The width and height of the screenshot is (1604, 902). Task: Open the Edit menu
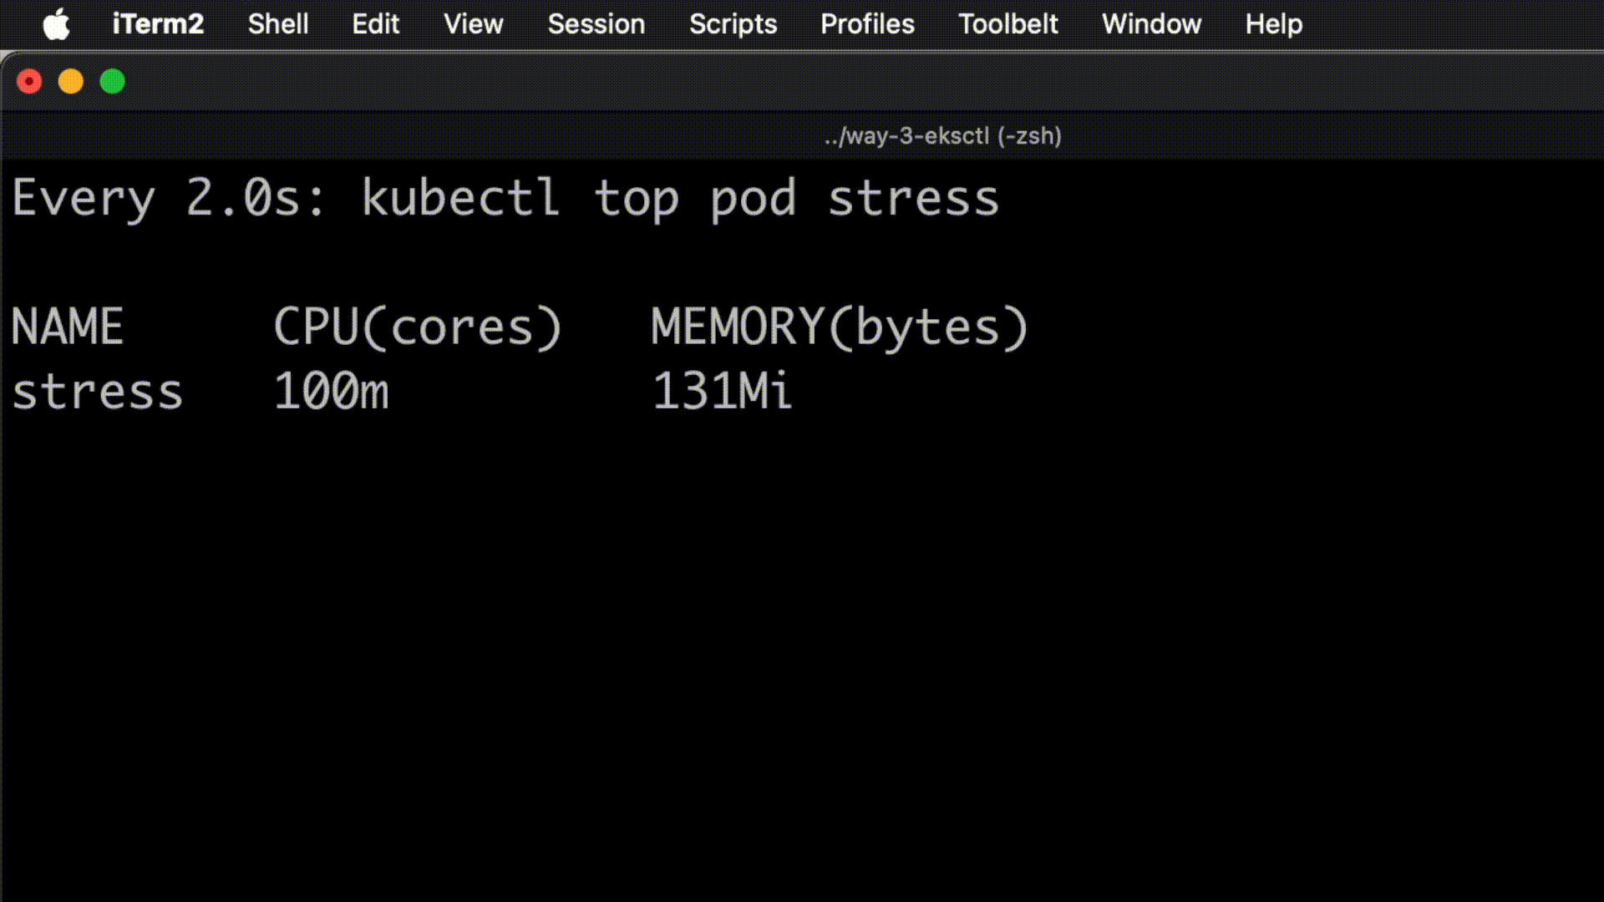coord(375,24)
